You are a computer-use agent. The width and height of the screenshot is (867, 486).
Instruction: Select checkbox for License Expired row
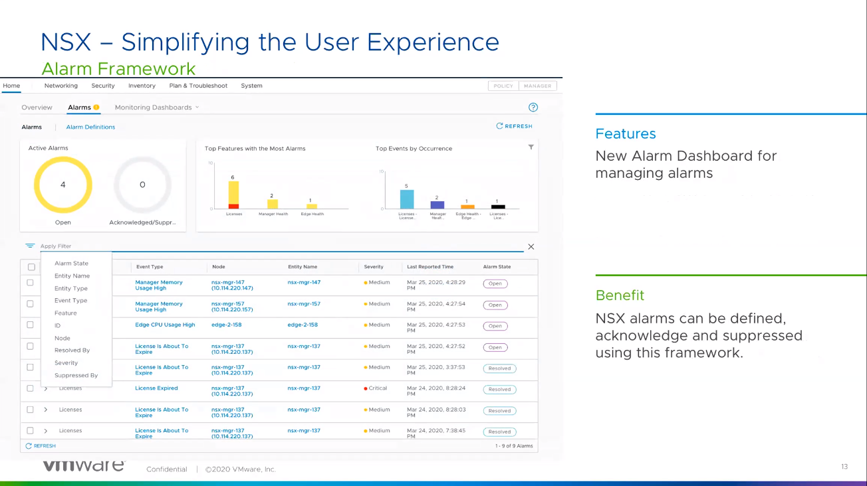30,388
